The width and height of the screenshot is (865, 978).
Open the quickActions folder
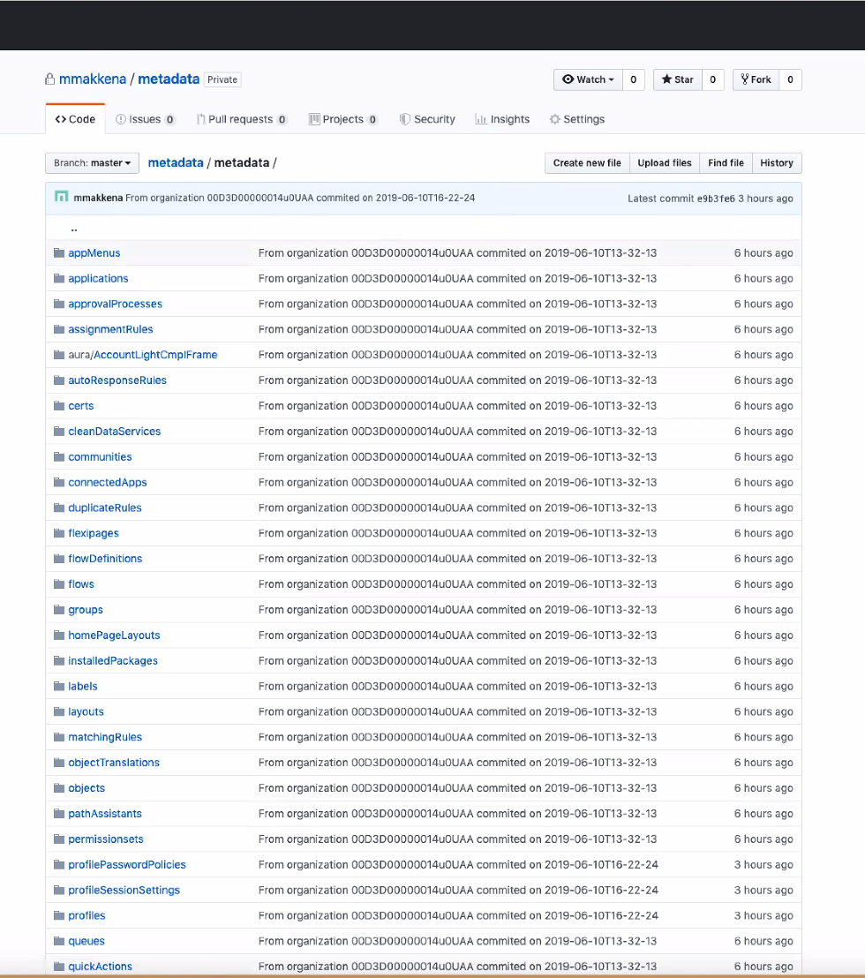(100, 967)
